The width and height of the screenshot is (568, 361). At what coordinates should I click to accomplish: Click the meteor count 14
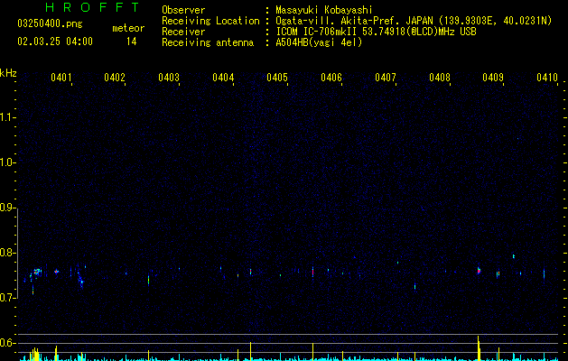tap(131, 42)
